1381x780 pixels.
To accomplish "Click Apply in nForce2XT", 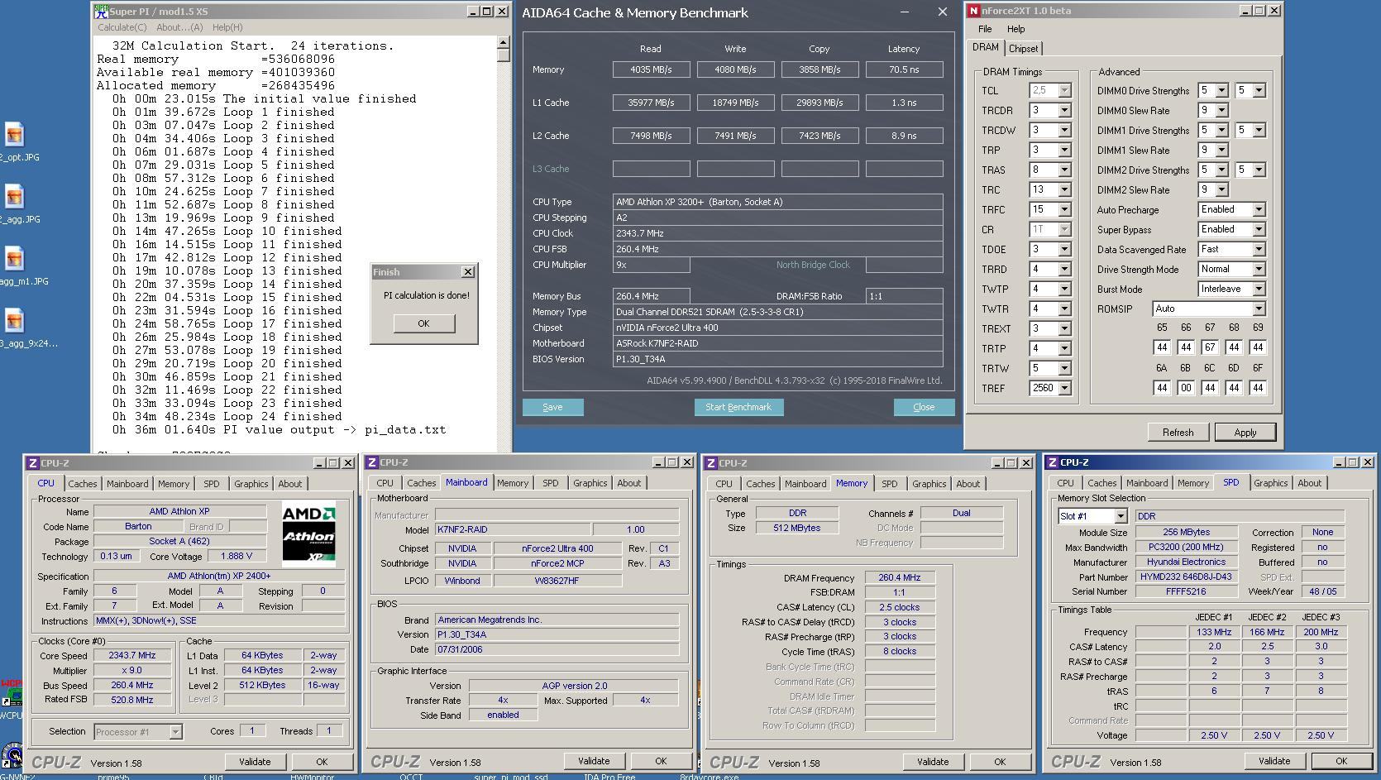I will [x=1245, y=432].
